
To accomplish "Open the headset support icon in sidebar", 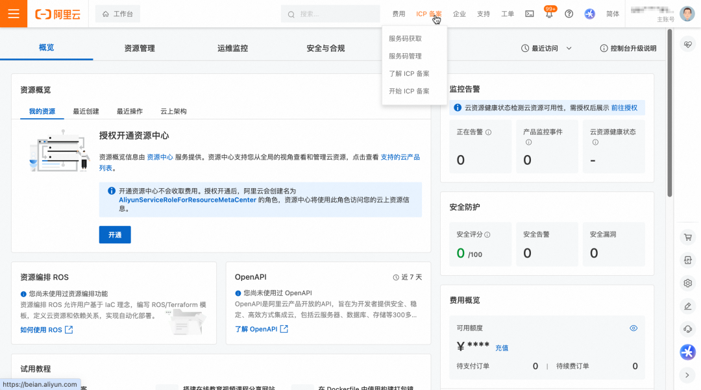I will 687,329.
